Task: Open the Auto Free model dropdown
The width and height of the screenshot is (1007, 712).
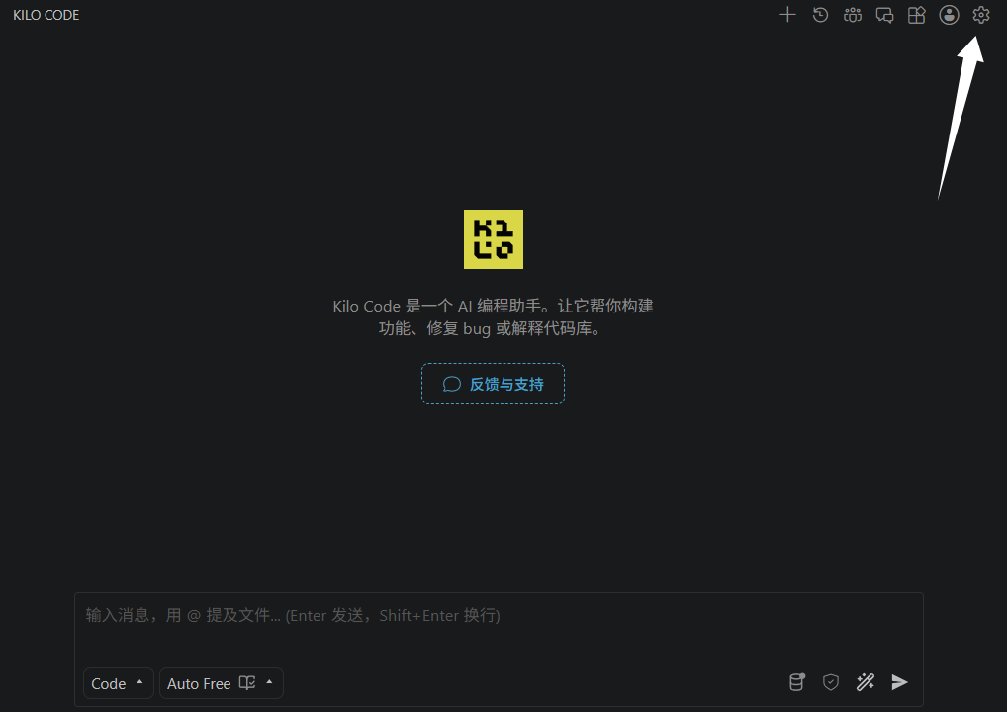Action: click(x=221, y=683)
